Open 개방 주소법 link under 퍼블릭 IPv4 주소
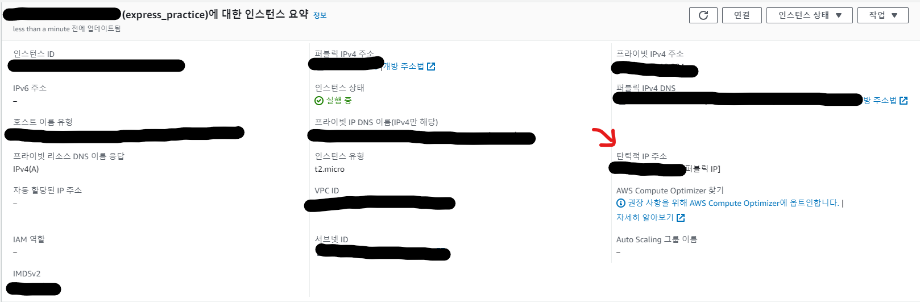920x302 pixels. [x=403, y=67]
